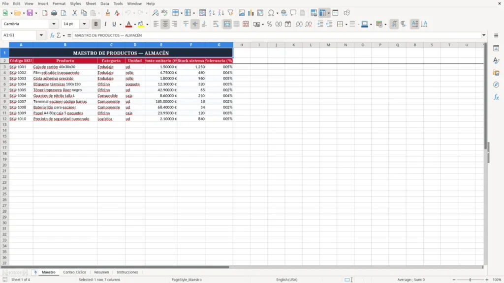Insert a chart
The width and height of the screenshot is (504, 283).
251,13
